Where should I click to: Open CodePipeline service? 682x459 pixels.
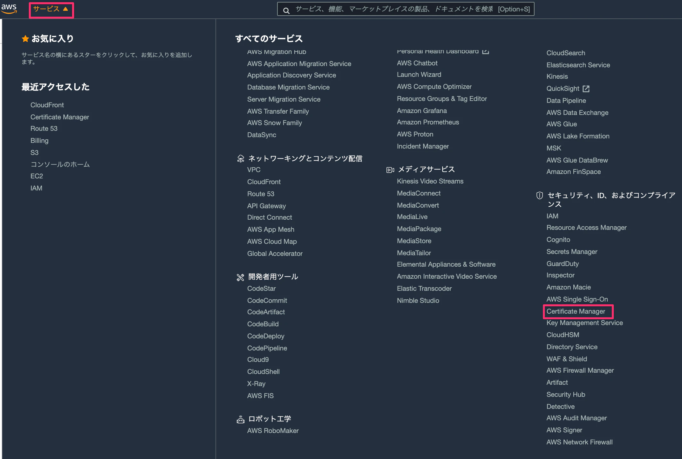click(267, 348)
